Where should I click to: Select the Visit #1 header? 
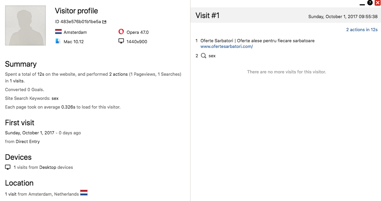[x=208, y=16]
